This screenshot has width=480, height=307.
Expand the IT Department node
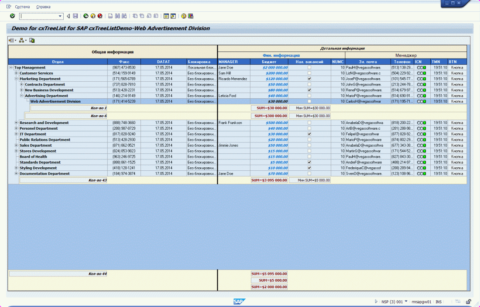(x=16, y=134)
